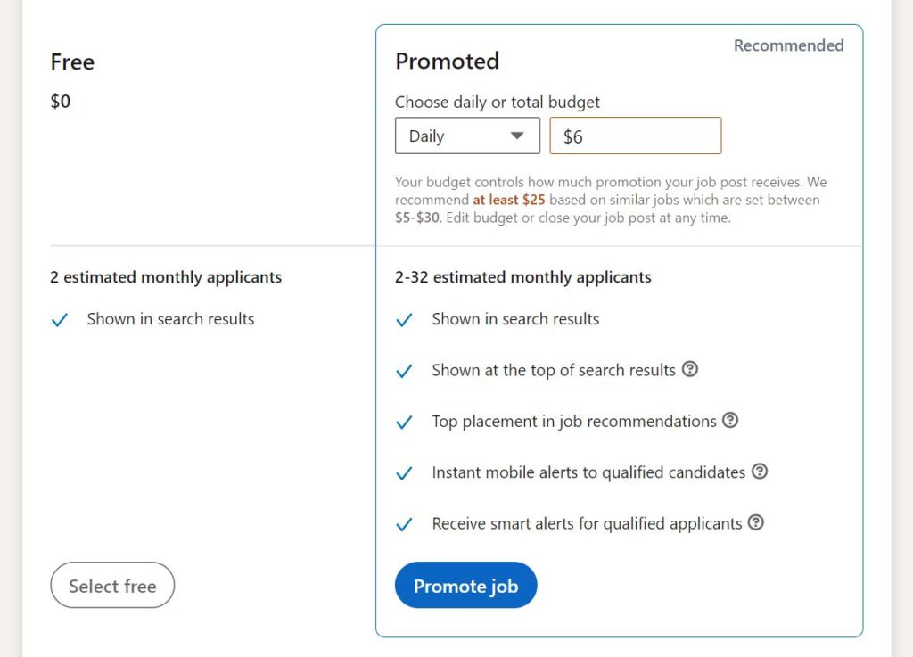Click the Promote job button
The image size is (913, 657).
point(465,585)
